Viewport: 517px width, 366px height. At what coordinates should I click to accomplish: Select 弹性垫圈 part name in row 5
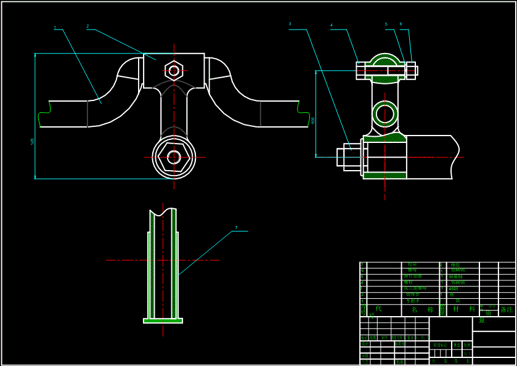point(413,276)
